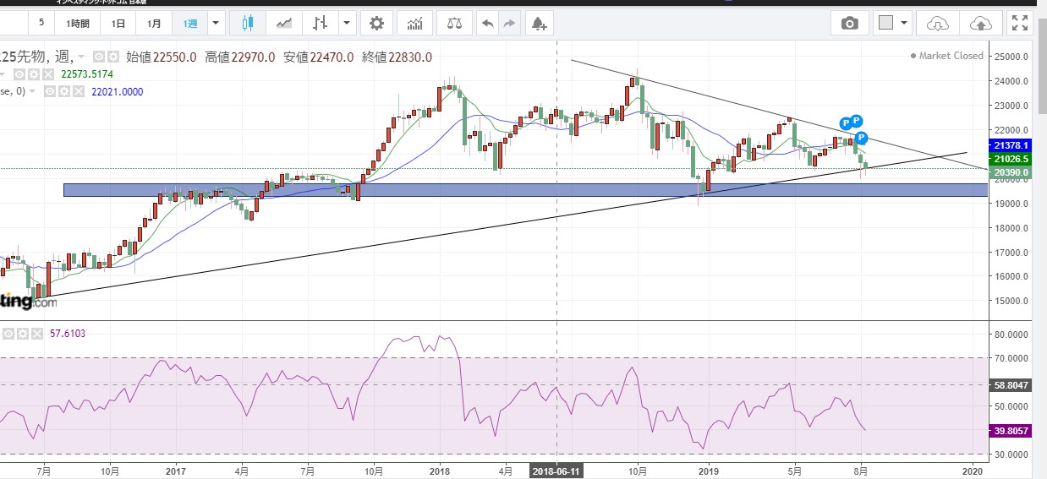This screenshot has width=1047, height=479.
Task: Open chart properties gear
Action: (x=376, y=23)
